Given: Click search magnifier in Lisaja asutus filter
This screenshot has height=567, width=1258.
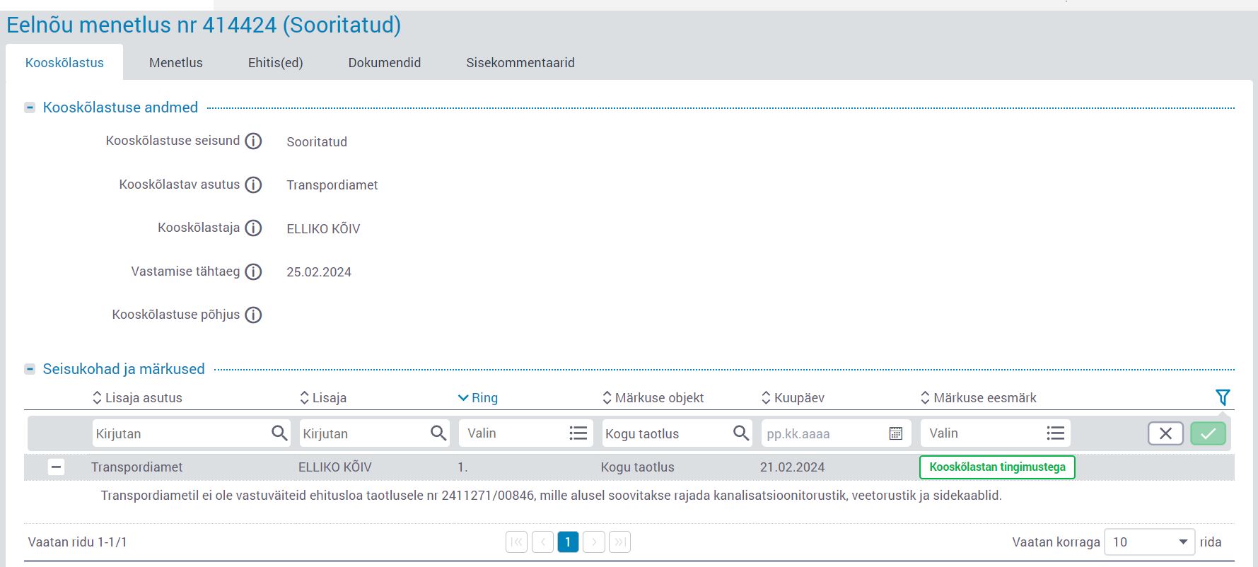Looking at the screenshot, I should (x=279, y=433).
